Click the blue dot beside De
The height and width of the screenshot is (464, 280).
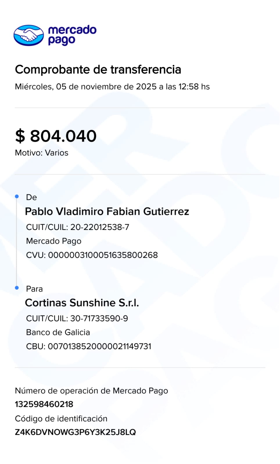[x=17, y=197]
